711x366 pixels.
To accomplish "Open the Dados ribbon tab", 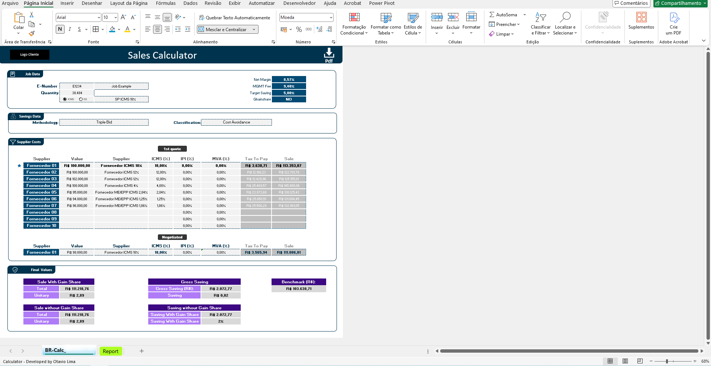I will coord(191,3).
